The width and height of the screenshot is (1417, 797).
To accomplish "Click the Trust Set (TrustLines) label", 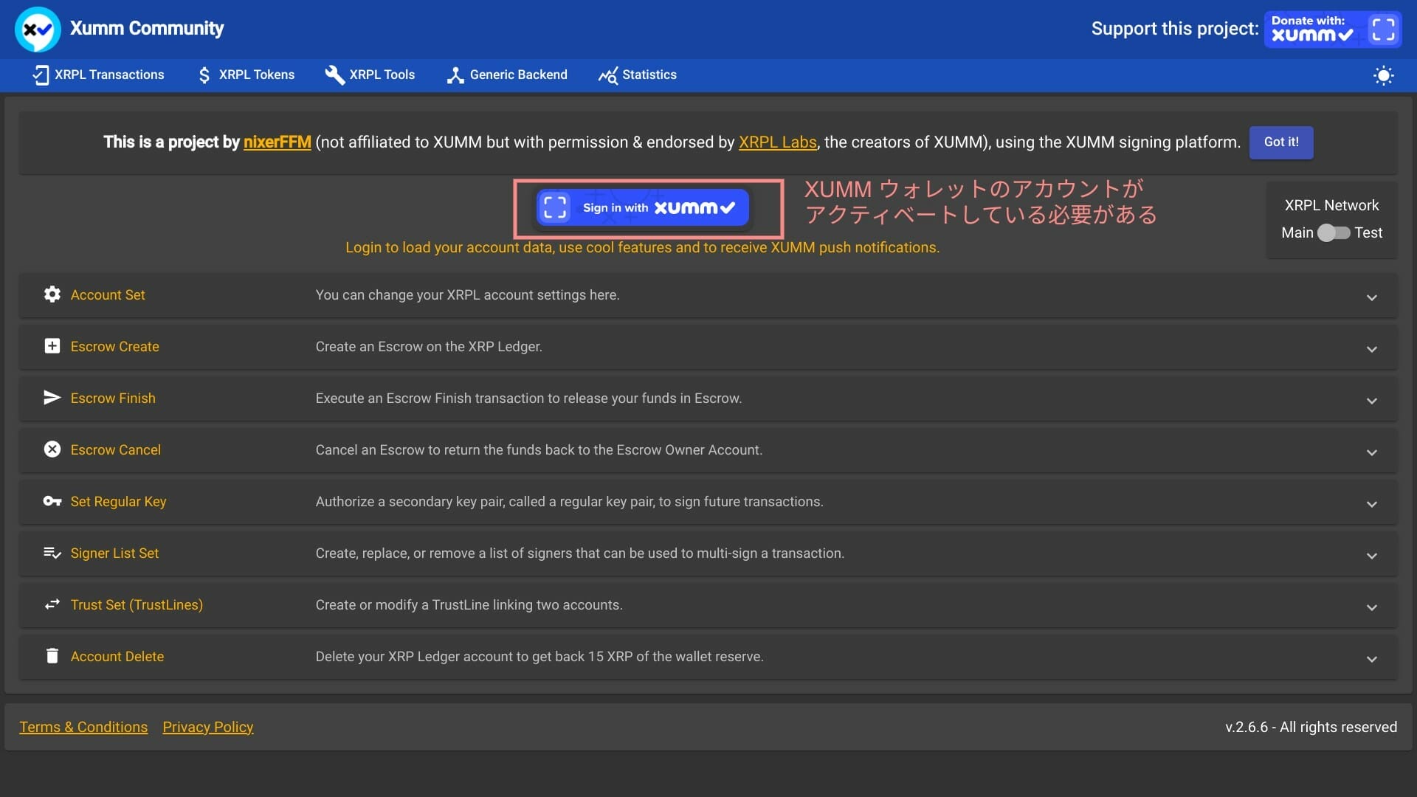I will tap(137, 604).
